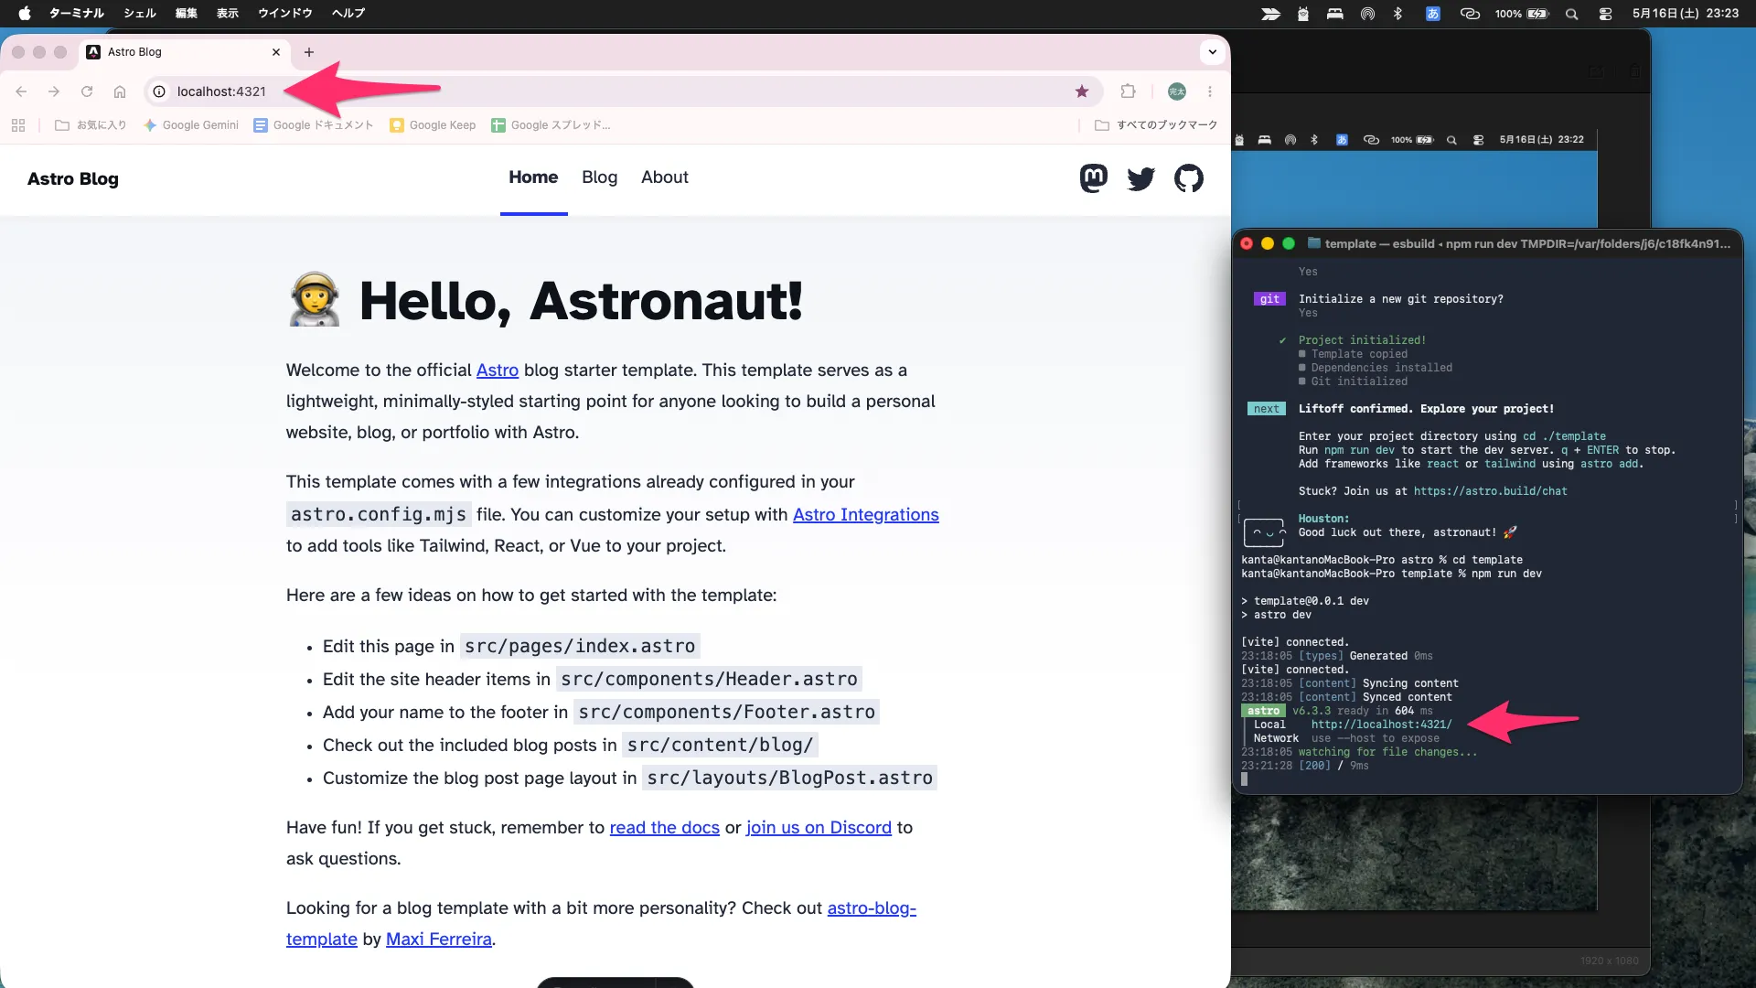
Task: Follow the join us on Discord link
Action: tap(819, 828)
